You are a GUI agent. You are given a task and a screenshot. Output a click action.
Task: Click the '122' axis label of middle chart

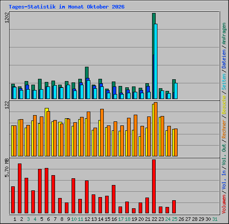7,105
